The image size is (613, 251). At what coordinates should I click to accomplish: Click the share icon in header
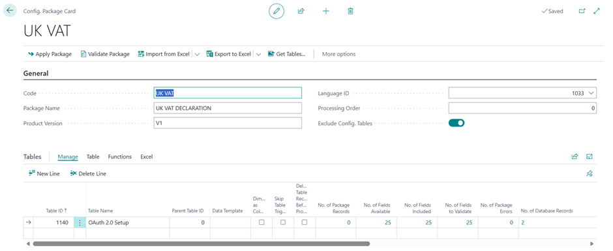[x=301, y=11]
